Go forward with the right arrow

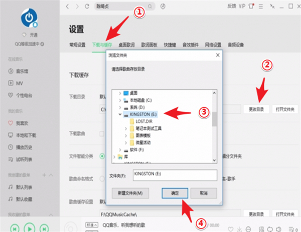(x=77, y=7)
